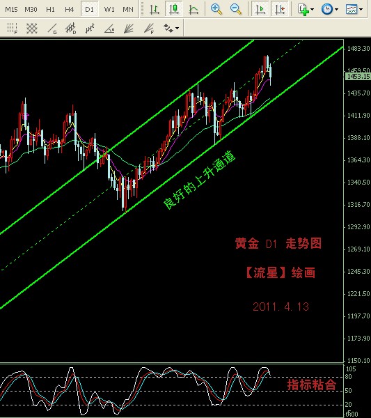This screenshot has height=418, width=371.
Task: Toggle the chart shift button
Action: pos(280,9)
